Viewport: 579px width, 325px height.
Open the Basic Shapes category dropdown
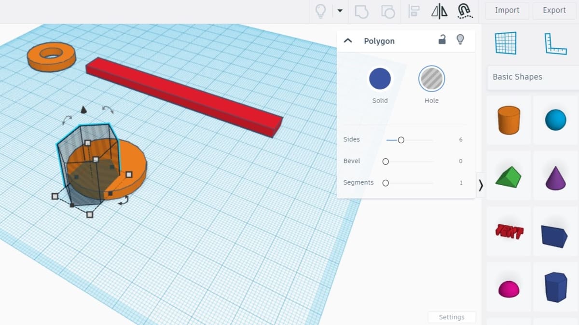533,77
